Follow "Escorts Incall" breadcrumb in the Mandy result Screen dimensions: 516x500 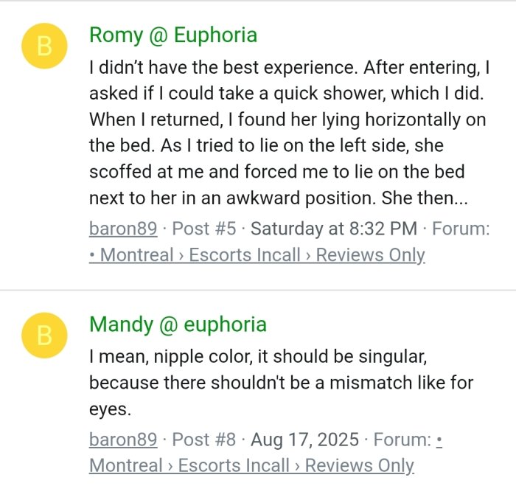click(x=234, y=466)
